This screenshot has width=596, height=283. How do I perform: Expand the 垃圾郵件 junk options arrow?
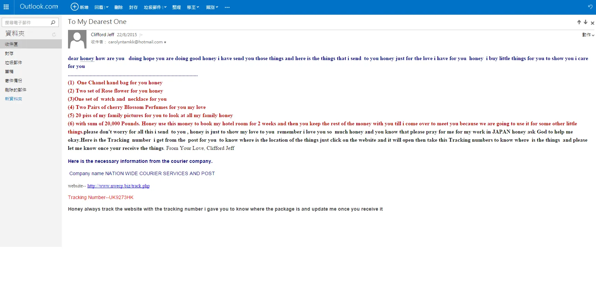pos(165,7)
